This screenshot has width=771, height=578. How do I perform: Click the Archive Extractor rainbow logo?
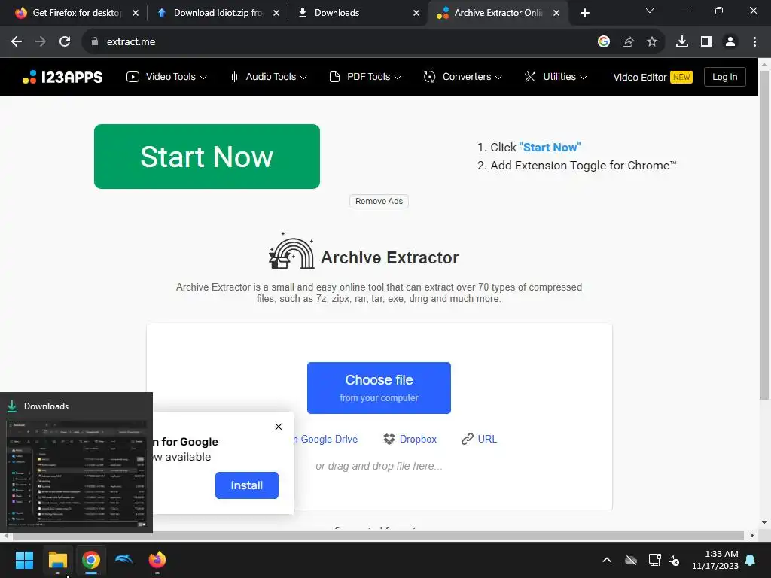(x=291, y=251)
